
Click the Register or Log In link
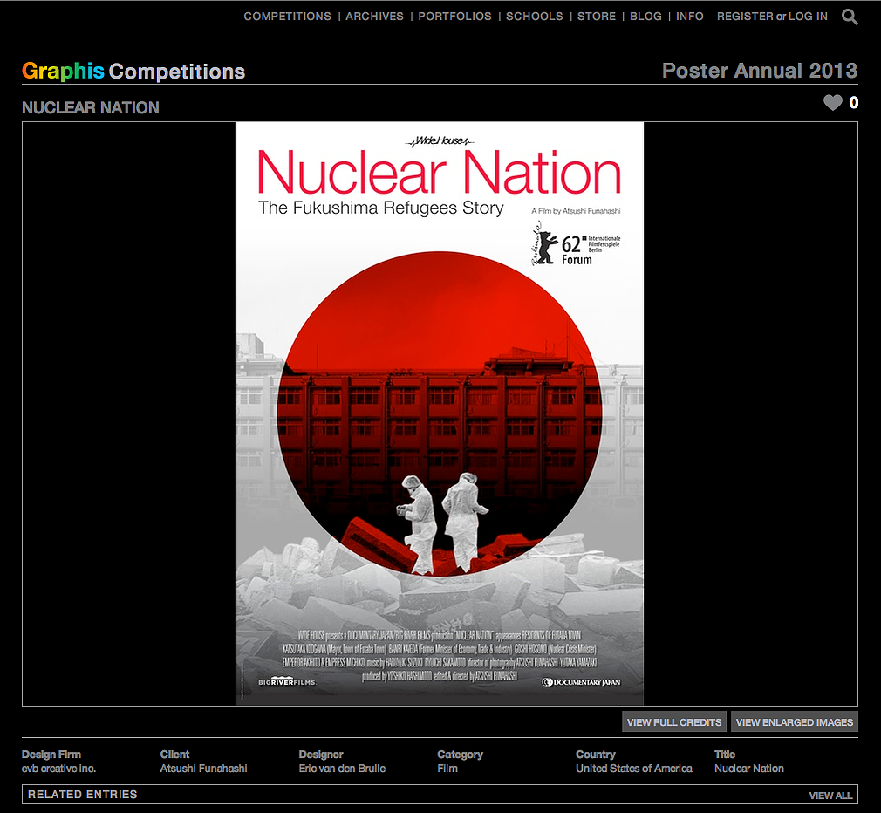772,17
